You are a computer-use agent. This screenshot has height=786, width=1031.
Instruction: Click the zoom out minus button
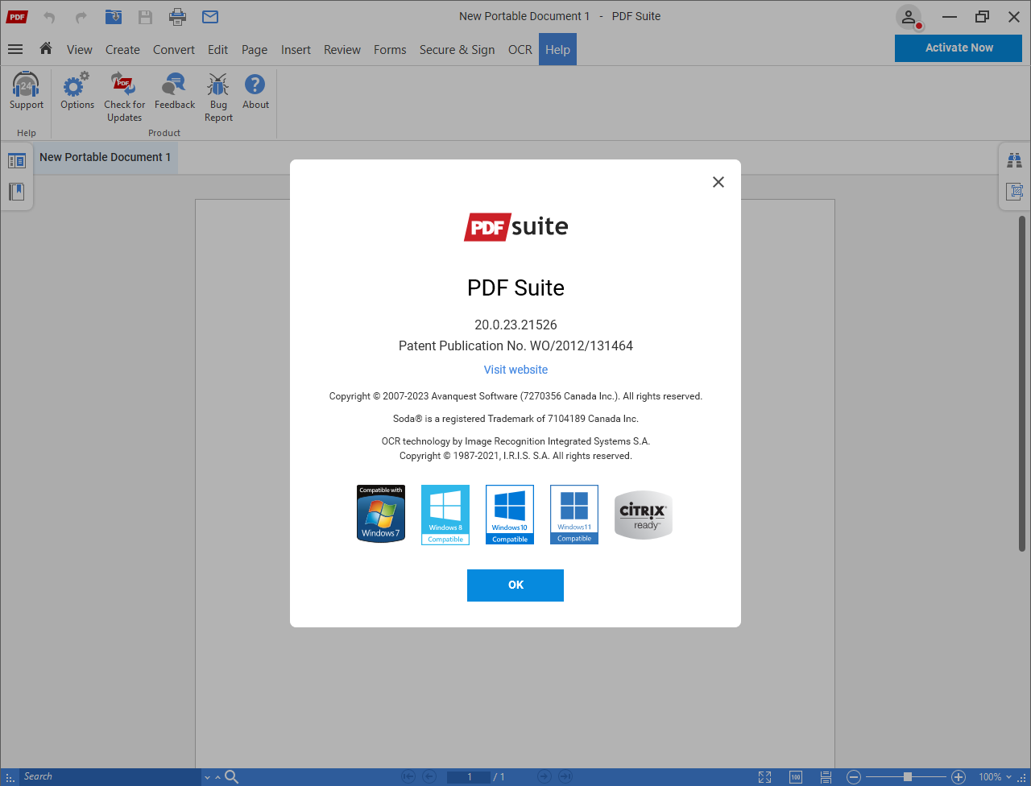(854, 777)
